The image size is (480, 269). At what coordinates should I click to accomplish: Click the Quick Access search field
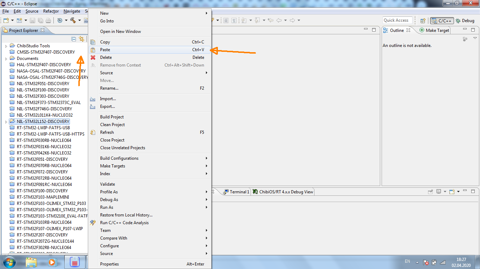click(397, 20)
